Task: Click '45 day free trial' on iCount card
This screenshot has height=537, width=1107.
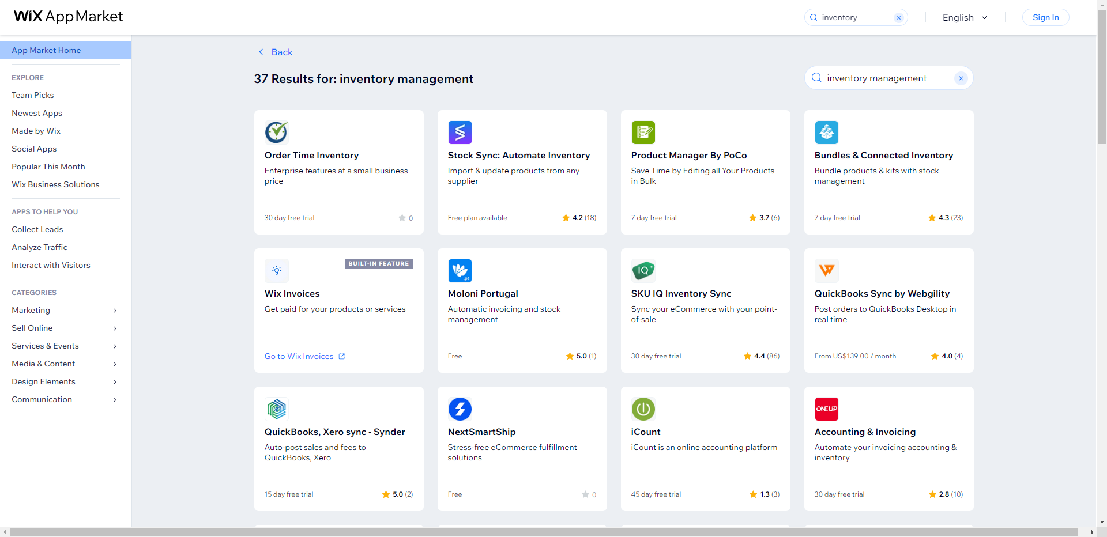Action: coord(656,494)
